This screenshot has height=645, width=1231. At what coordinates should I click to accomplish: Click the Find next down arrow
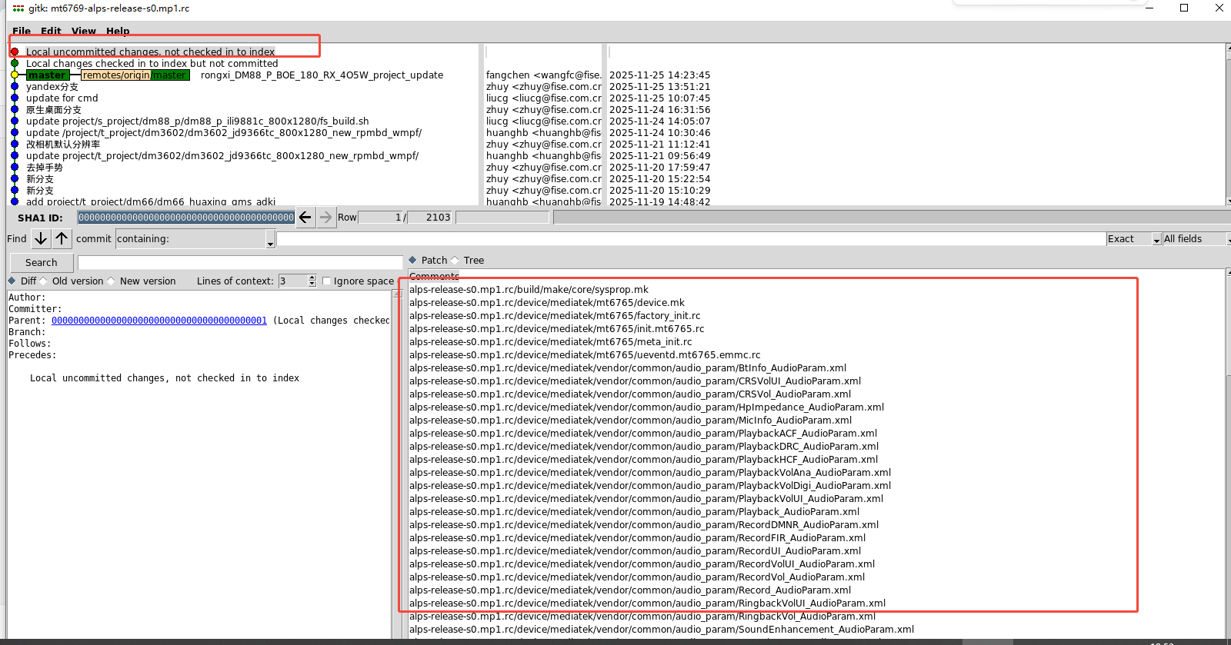pos(41,239)
